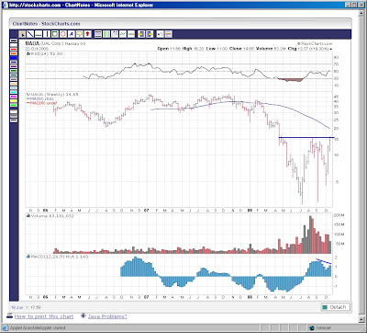Pick the red color swatch
The height and width of the screenshot is (333, 367).
coord(14,50)
